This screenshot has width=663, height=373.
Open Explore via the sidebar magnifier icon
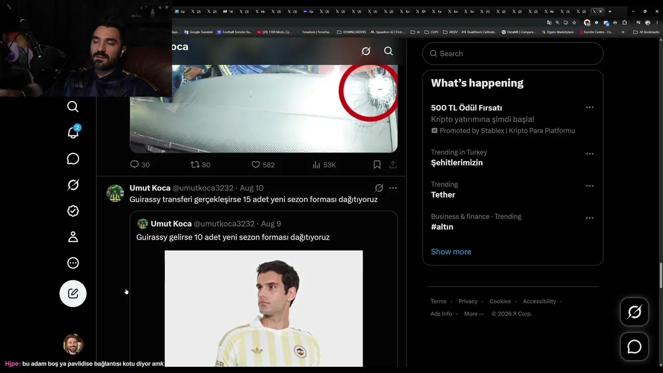tap(73, 107)
